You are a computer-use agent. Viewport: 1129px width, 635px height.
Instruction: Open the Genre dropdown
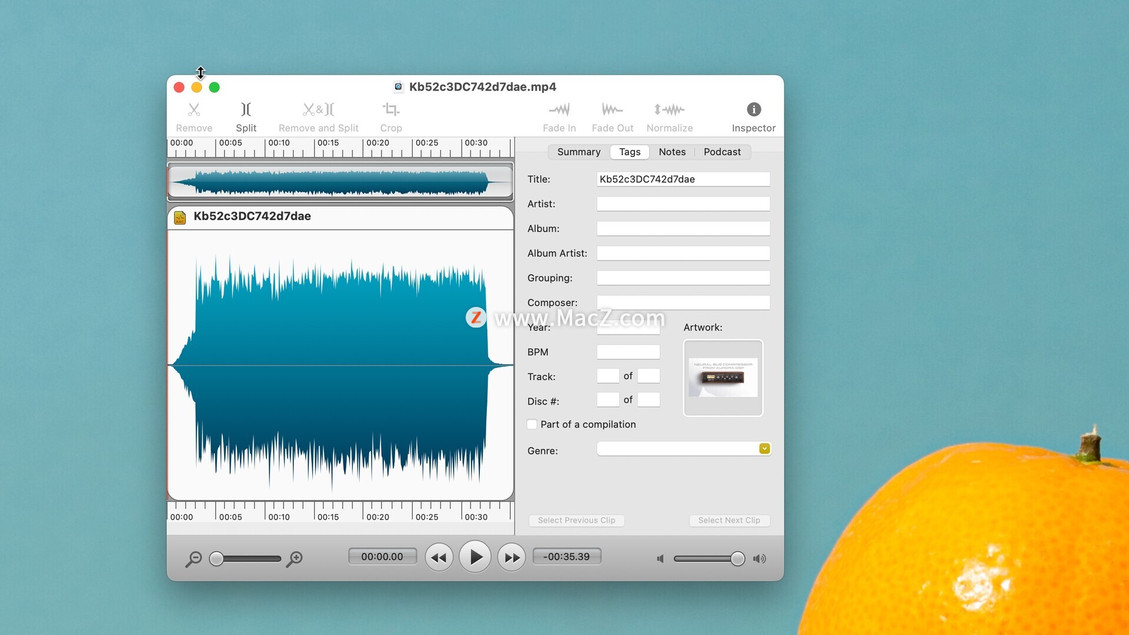pyautogui.click(x=764, y=449)
